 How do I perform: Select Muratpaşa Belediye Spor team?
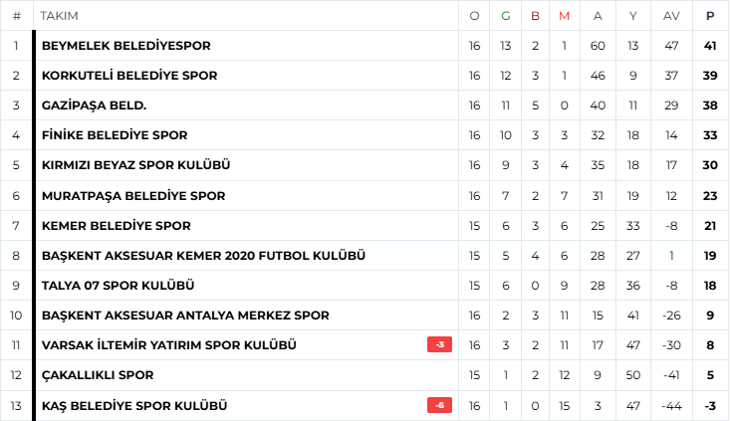(x=133, y=196)
